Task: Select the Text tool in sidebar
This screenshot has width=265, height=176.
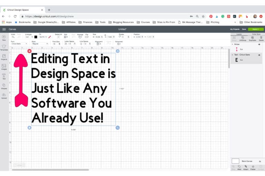Action: tap(4, 76)
